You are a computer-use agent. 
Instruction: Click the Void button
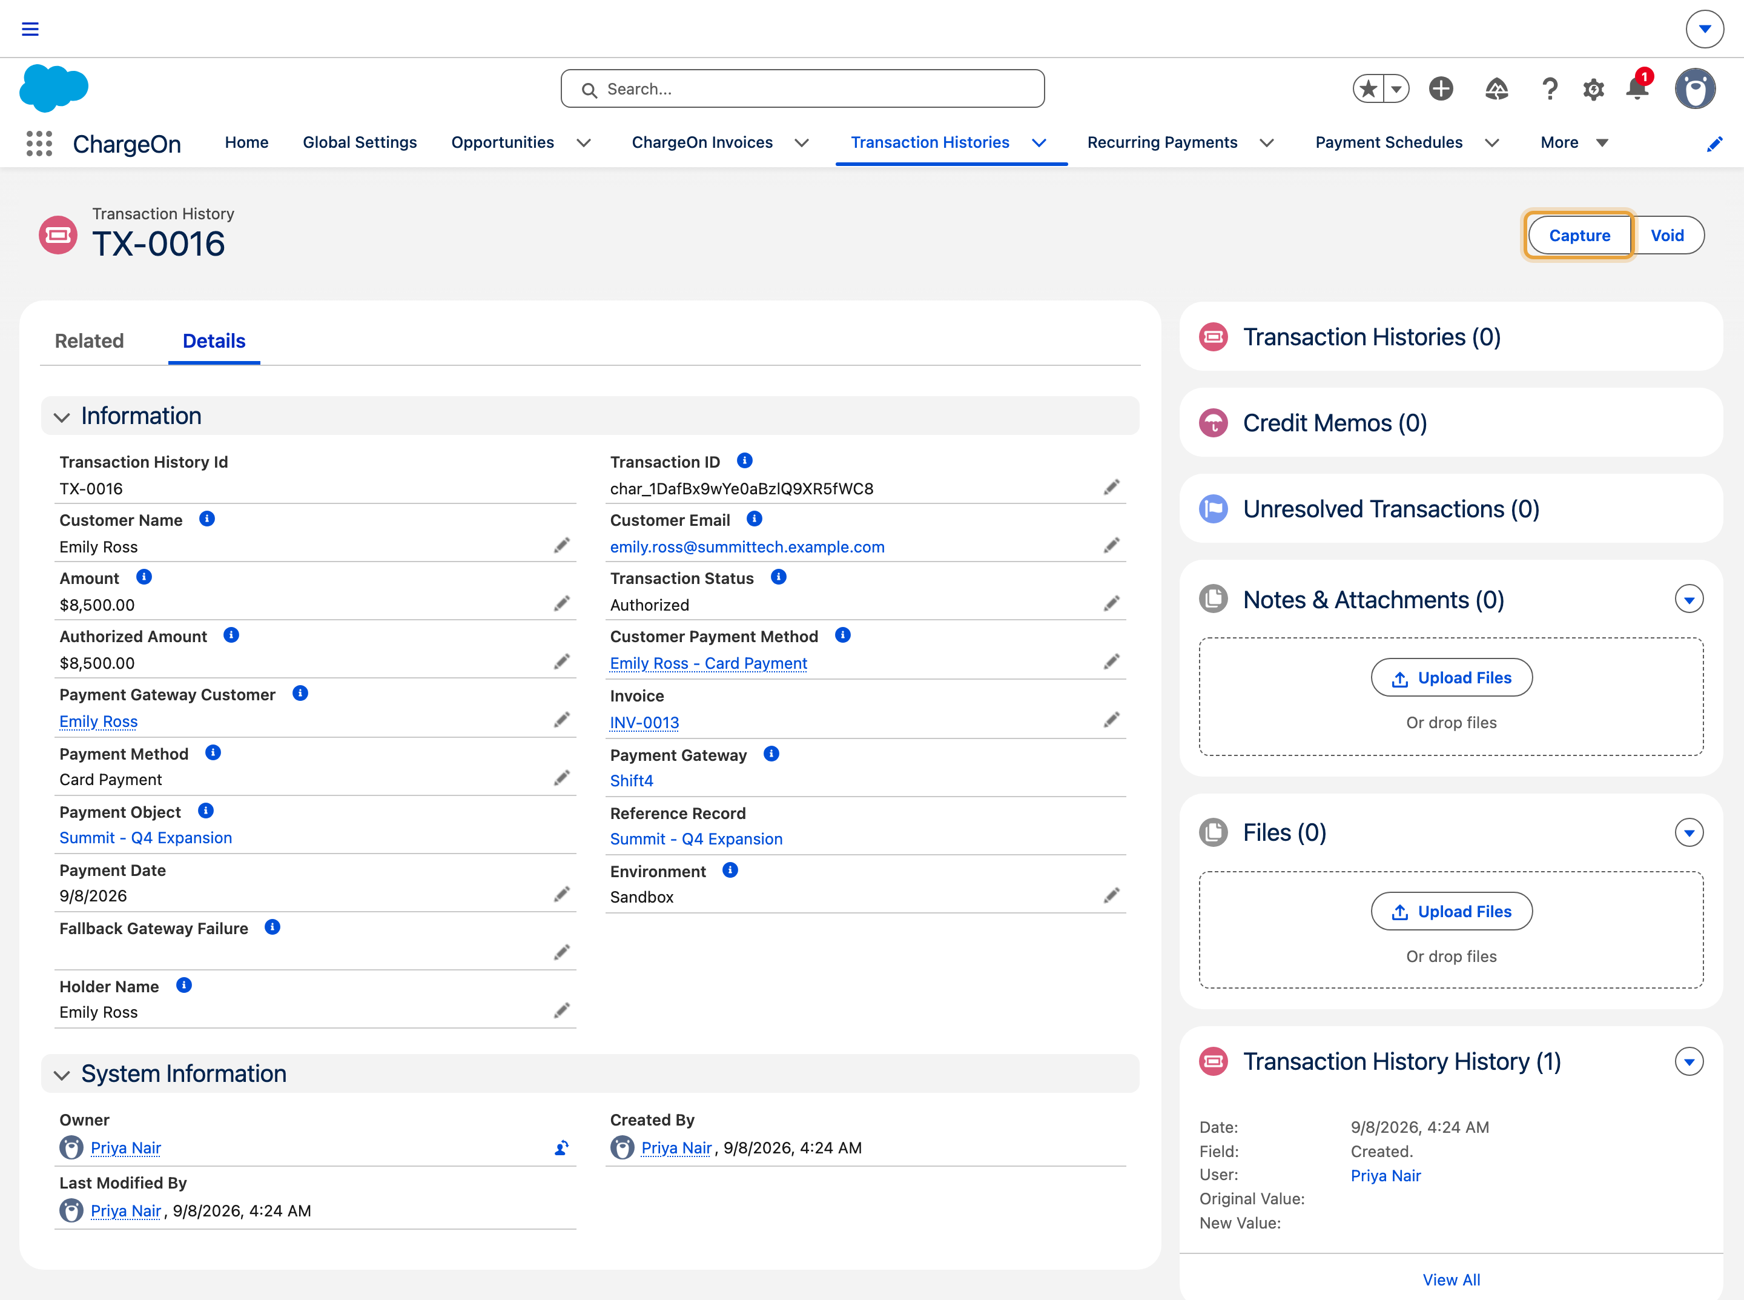(x=1667, y=235)
